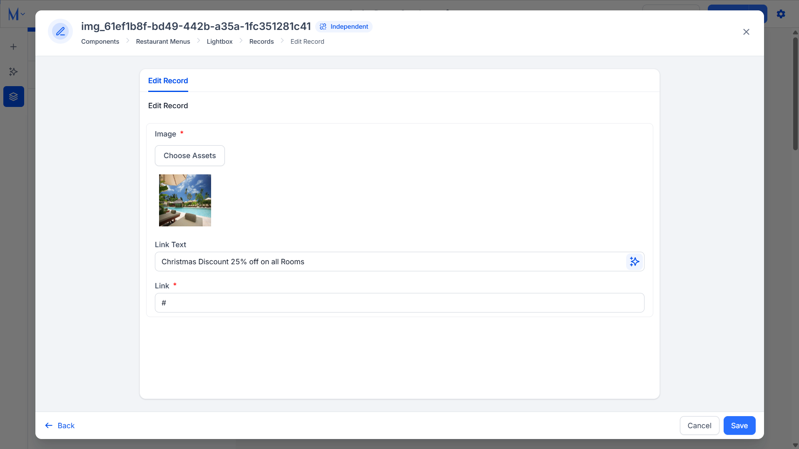This screenshot has height=449, width=799.
Task: Go to Components in the breadcrumb
Action: point(100,42)
